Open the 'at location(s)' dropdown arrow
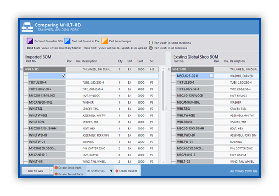The height and width of the screenshot is (196, 279). pos(111,171)
